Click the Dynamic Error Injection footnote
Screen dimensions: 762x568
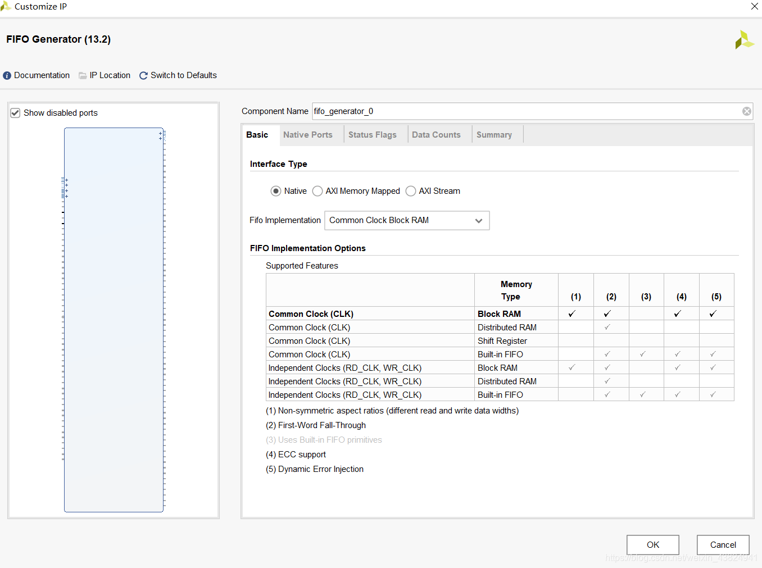click(315, 469)
